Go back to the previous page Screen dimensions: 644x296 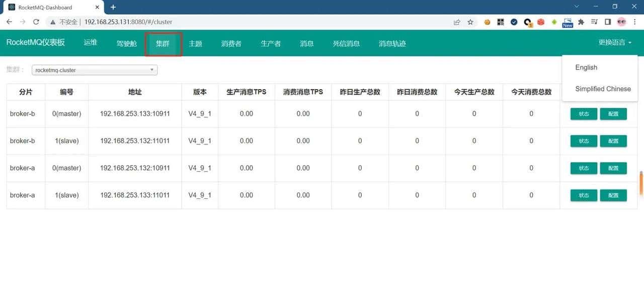[x=10, y=22]
